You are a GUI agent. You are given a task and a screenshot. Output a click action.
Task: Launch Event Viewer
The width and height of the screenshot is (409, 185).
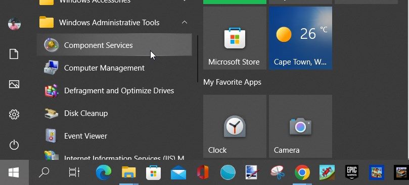click(114, 136)
